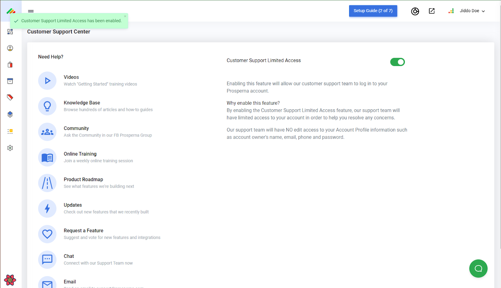Open the settings gear sidebar icon
501x288 pixels.
pos(10,148)
